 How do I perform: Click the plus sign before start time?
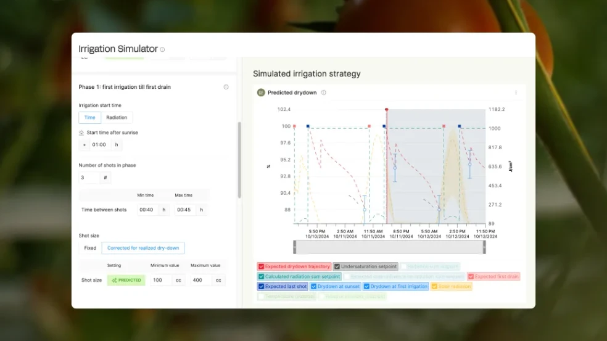pos(85,145)
